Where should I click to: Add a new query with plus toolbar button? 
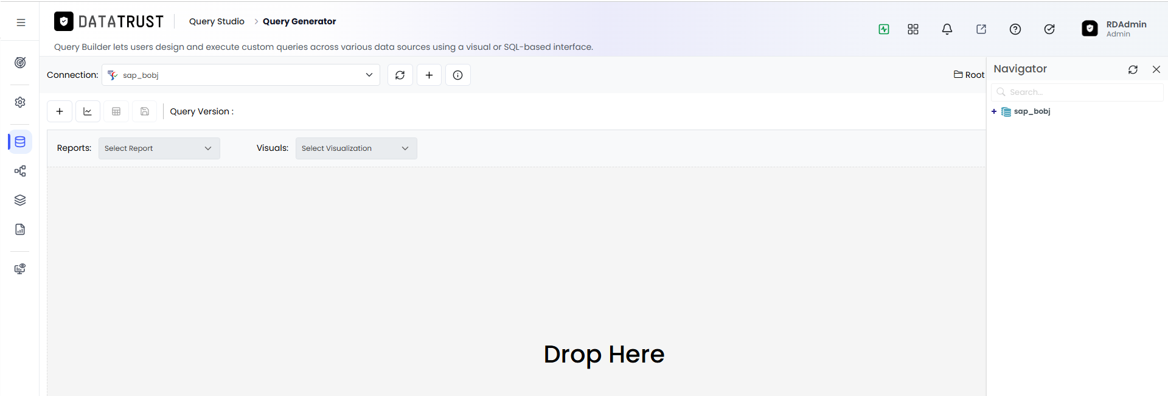[x=60, y=111]
